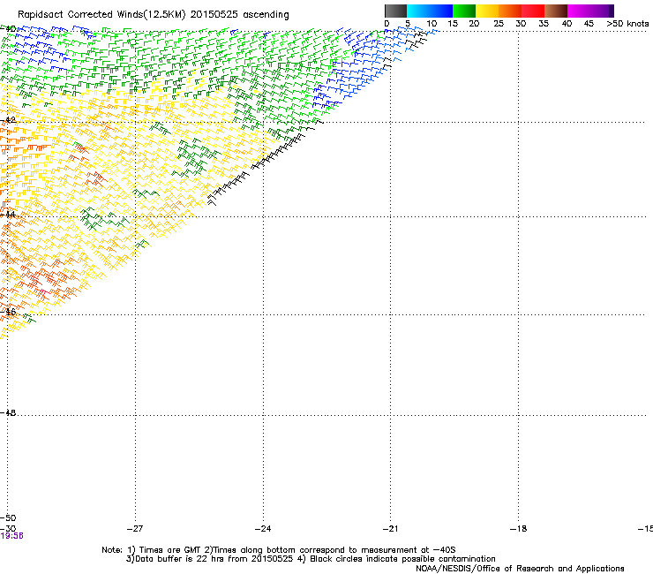
Task: Click the latitude label -48
Action: (8, 412)
